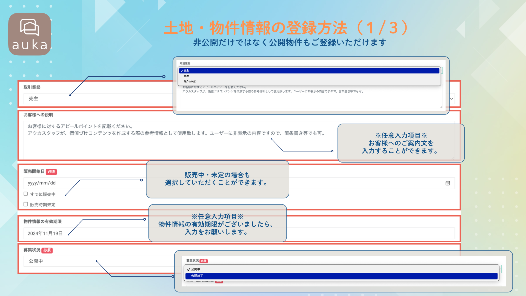Click the auka logo icon

click(x=30, y=34)
